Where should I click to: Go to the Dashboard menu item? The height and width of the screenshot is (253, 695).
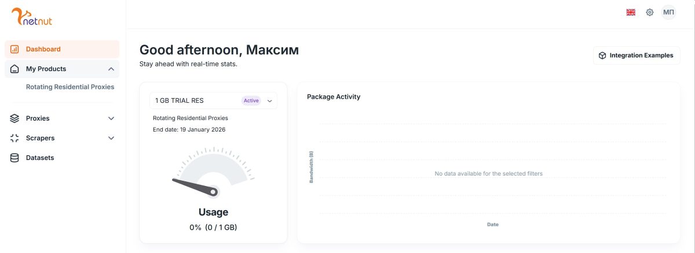43,49
